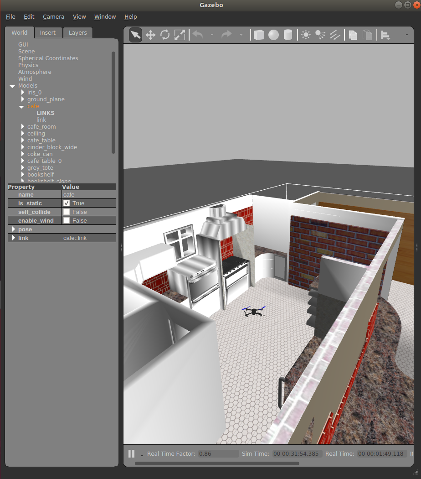Collapse the cafe model in the tree
Screen dimensions: 421x479
click(21, 106)
